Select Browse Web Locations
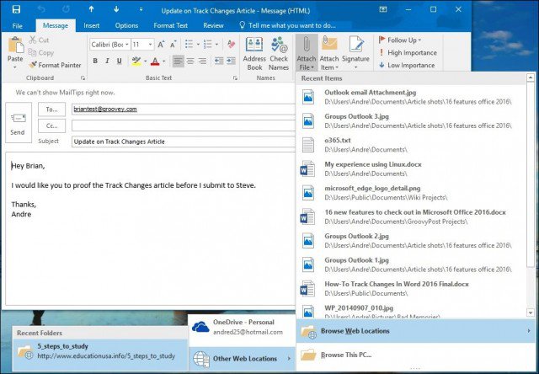The image size is (539, 374). (x=415, y=331)
